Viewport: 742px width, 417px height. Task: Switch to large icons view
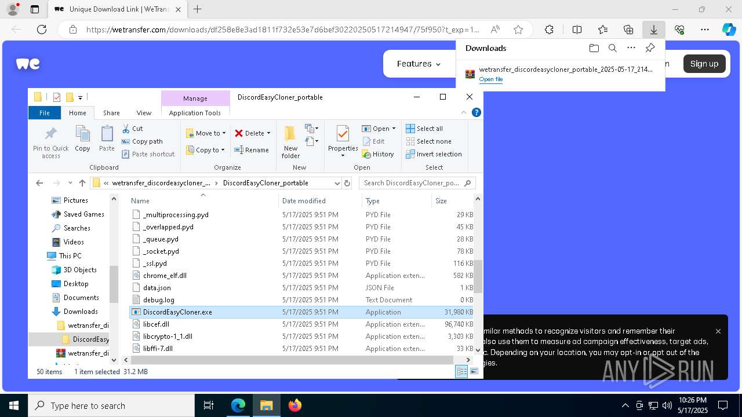pyautogui.click(x=474, y=372)
